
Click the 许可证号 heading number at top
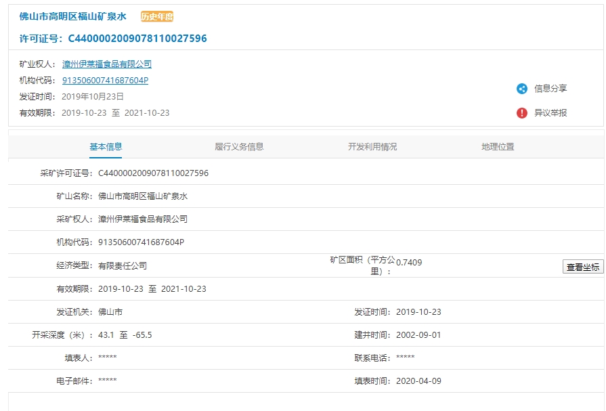pyautogui.click(x=137, y=39)
